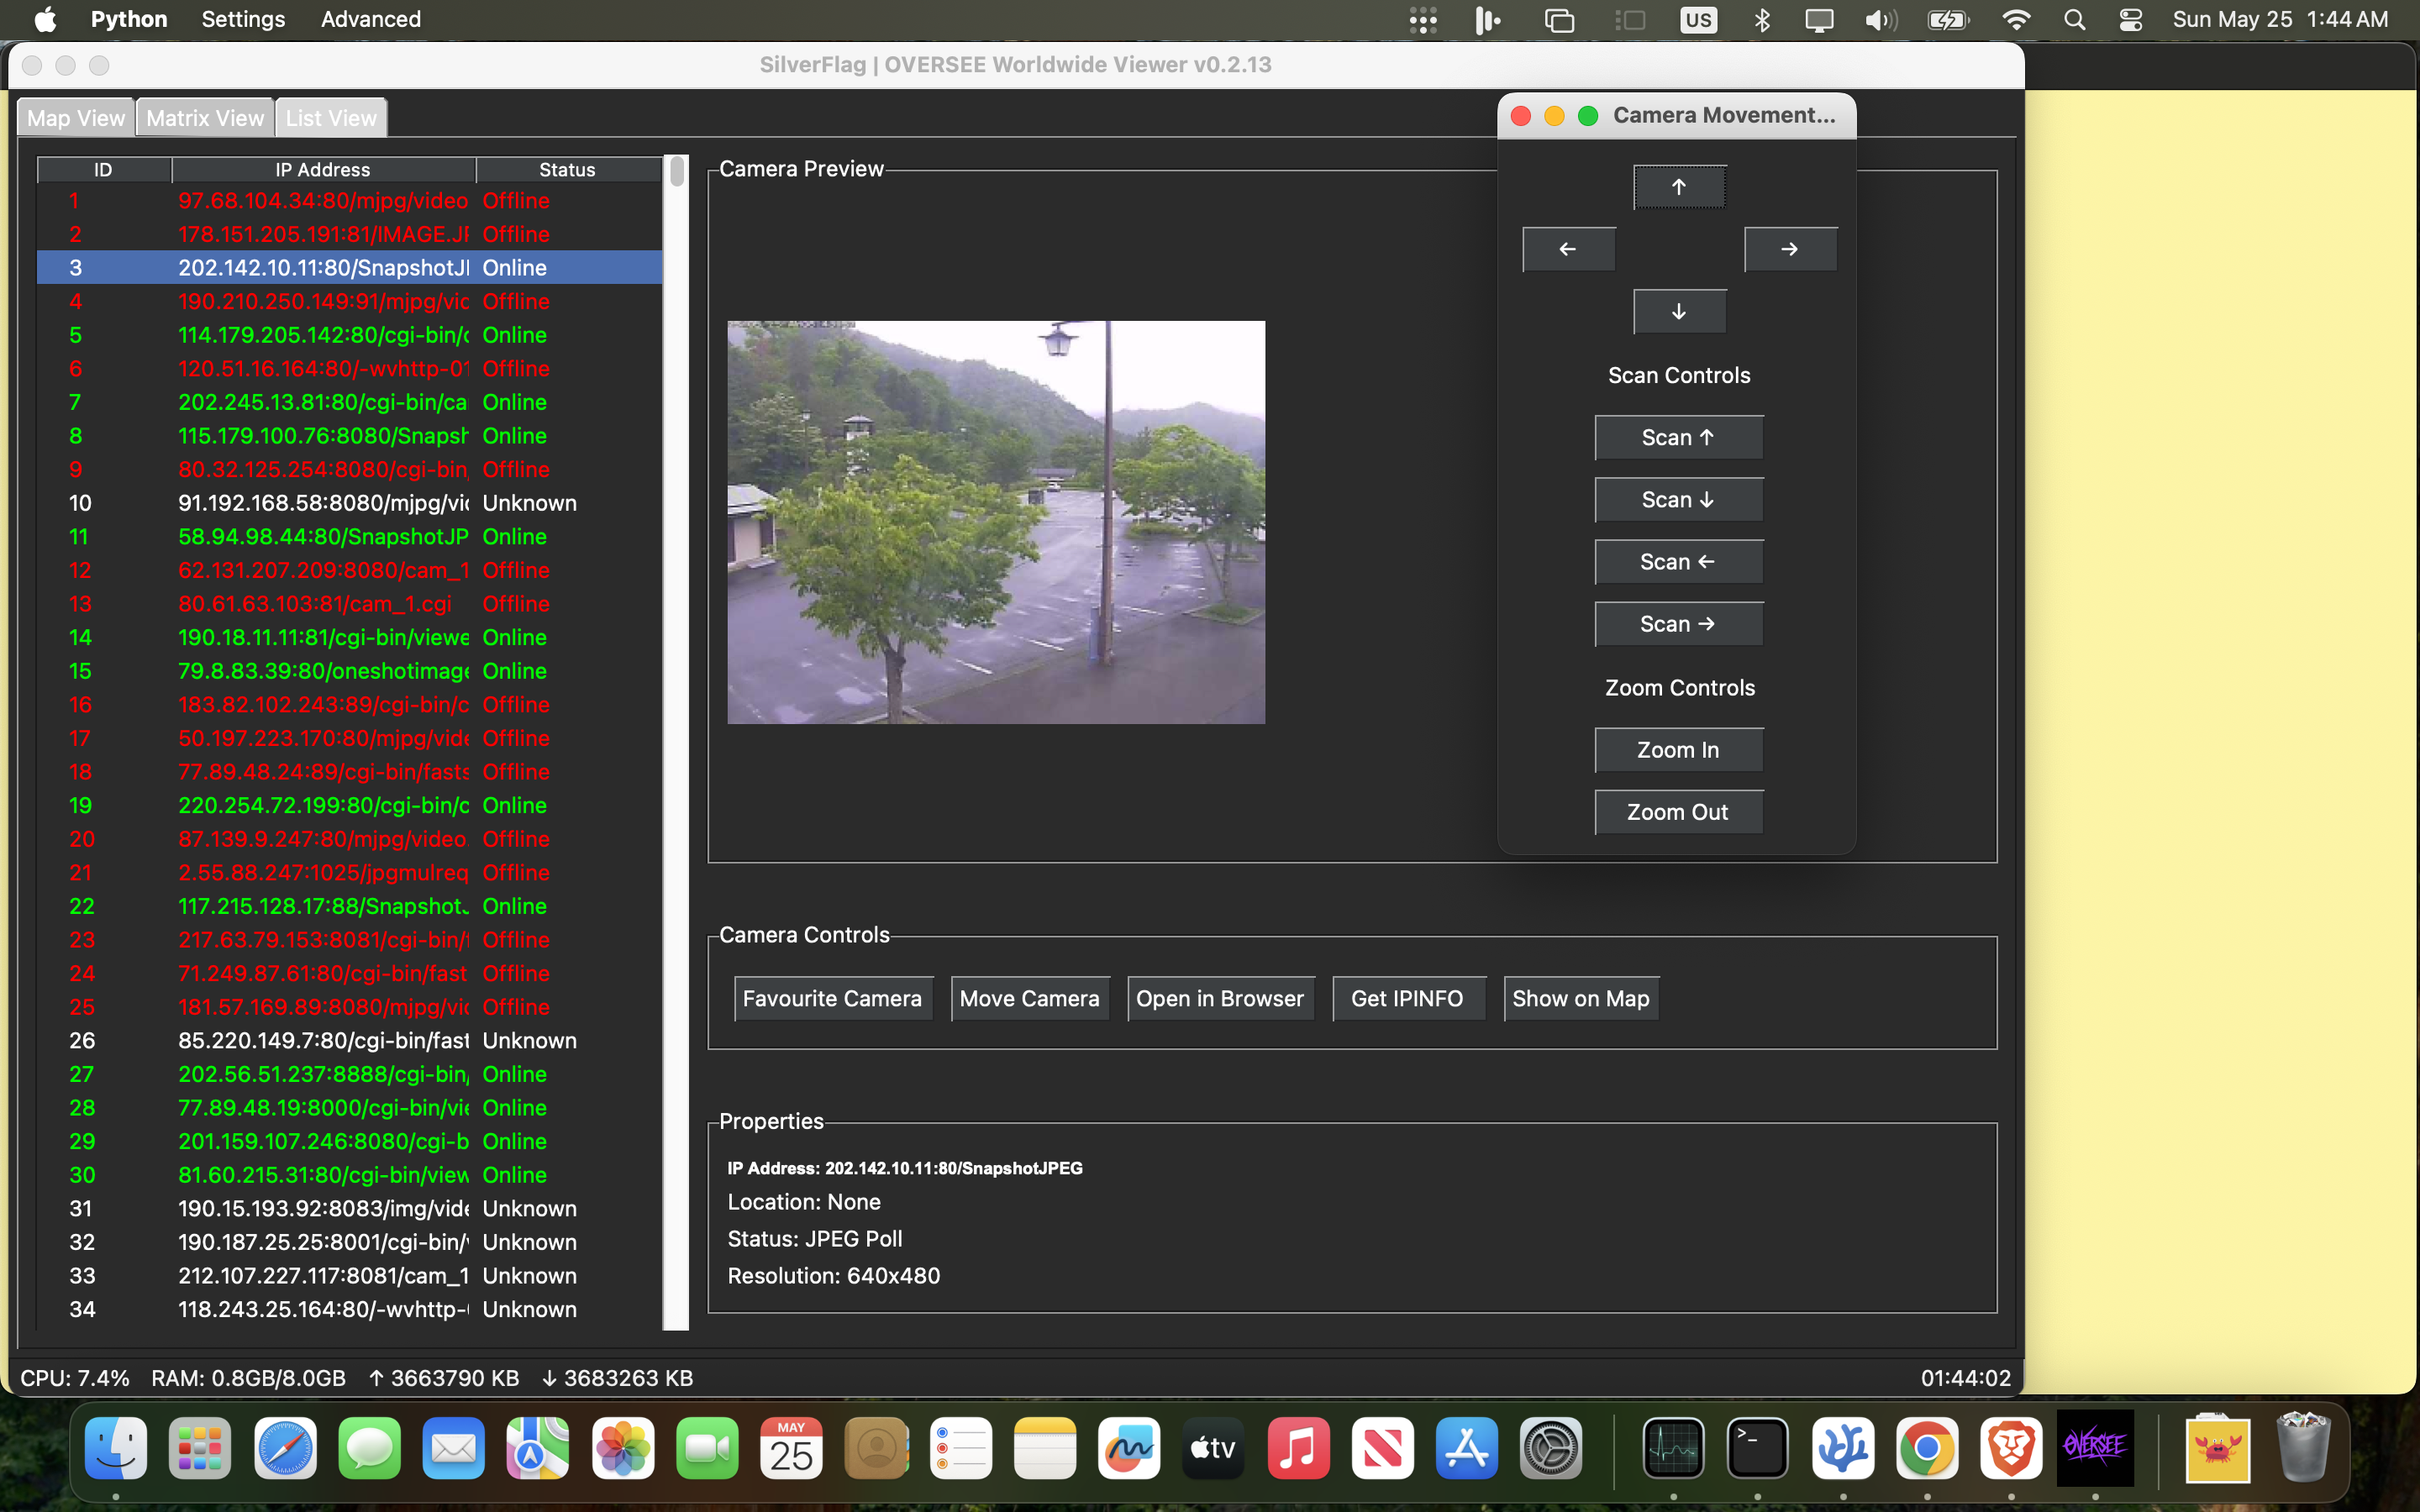Open the Python menu
This screenshot has height=1512, width=2420.
pos(129,19)
